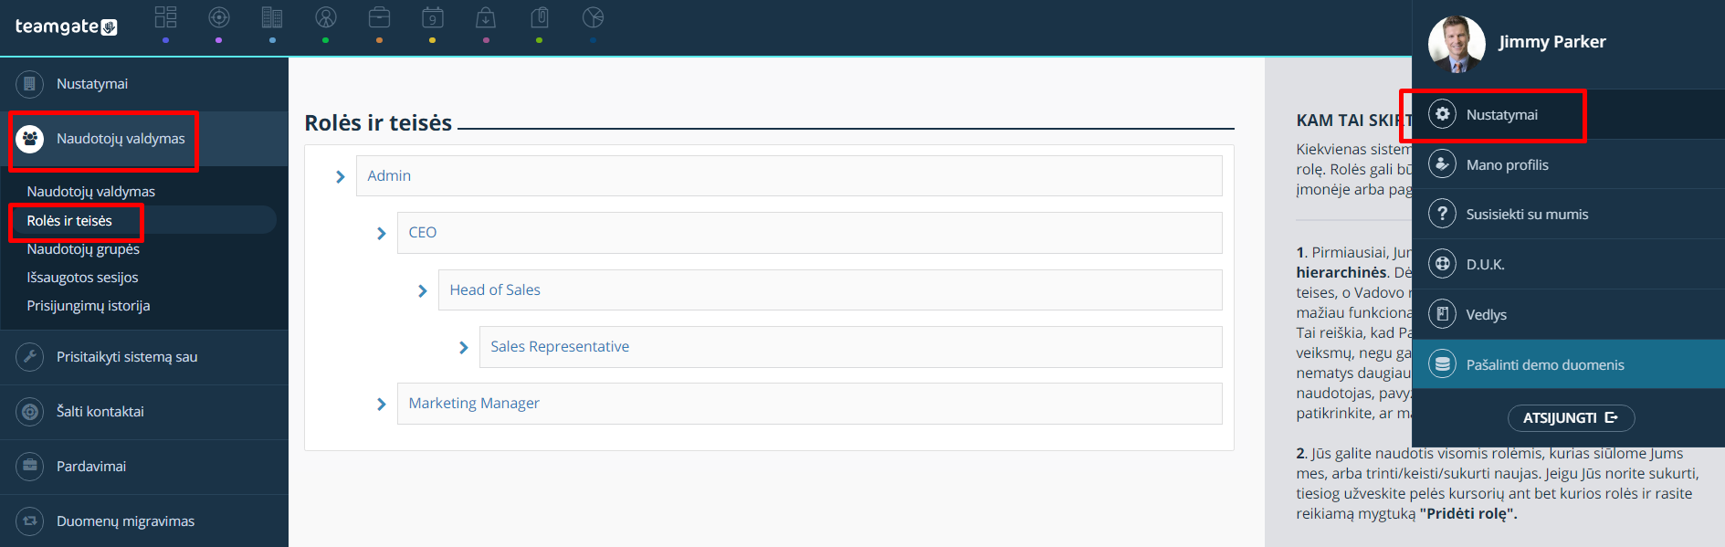
Task: Expand the Marketing Manager chevron
Action: 382,404
